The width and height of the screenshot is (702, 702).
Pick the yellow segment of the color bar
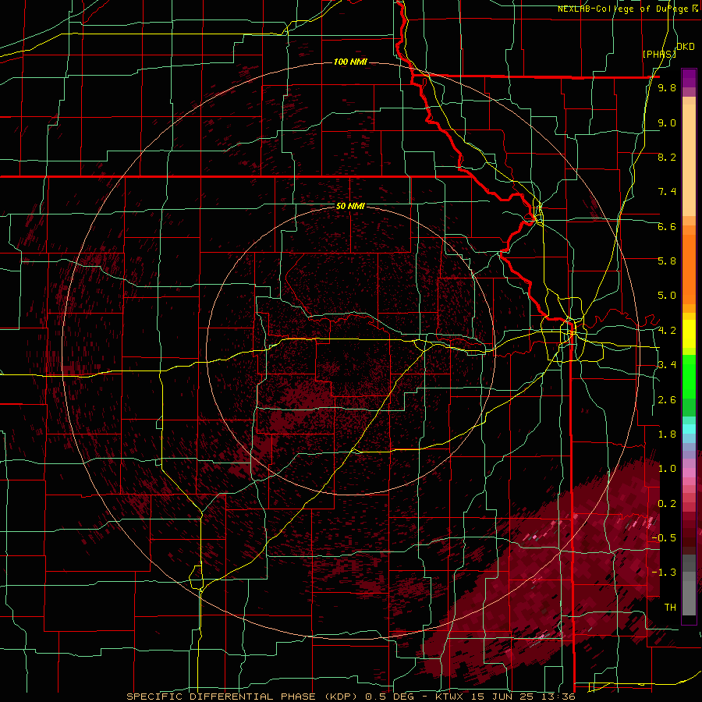689,334
